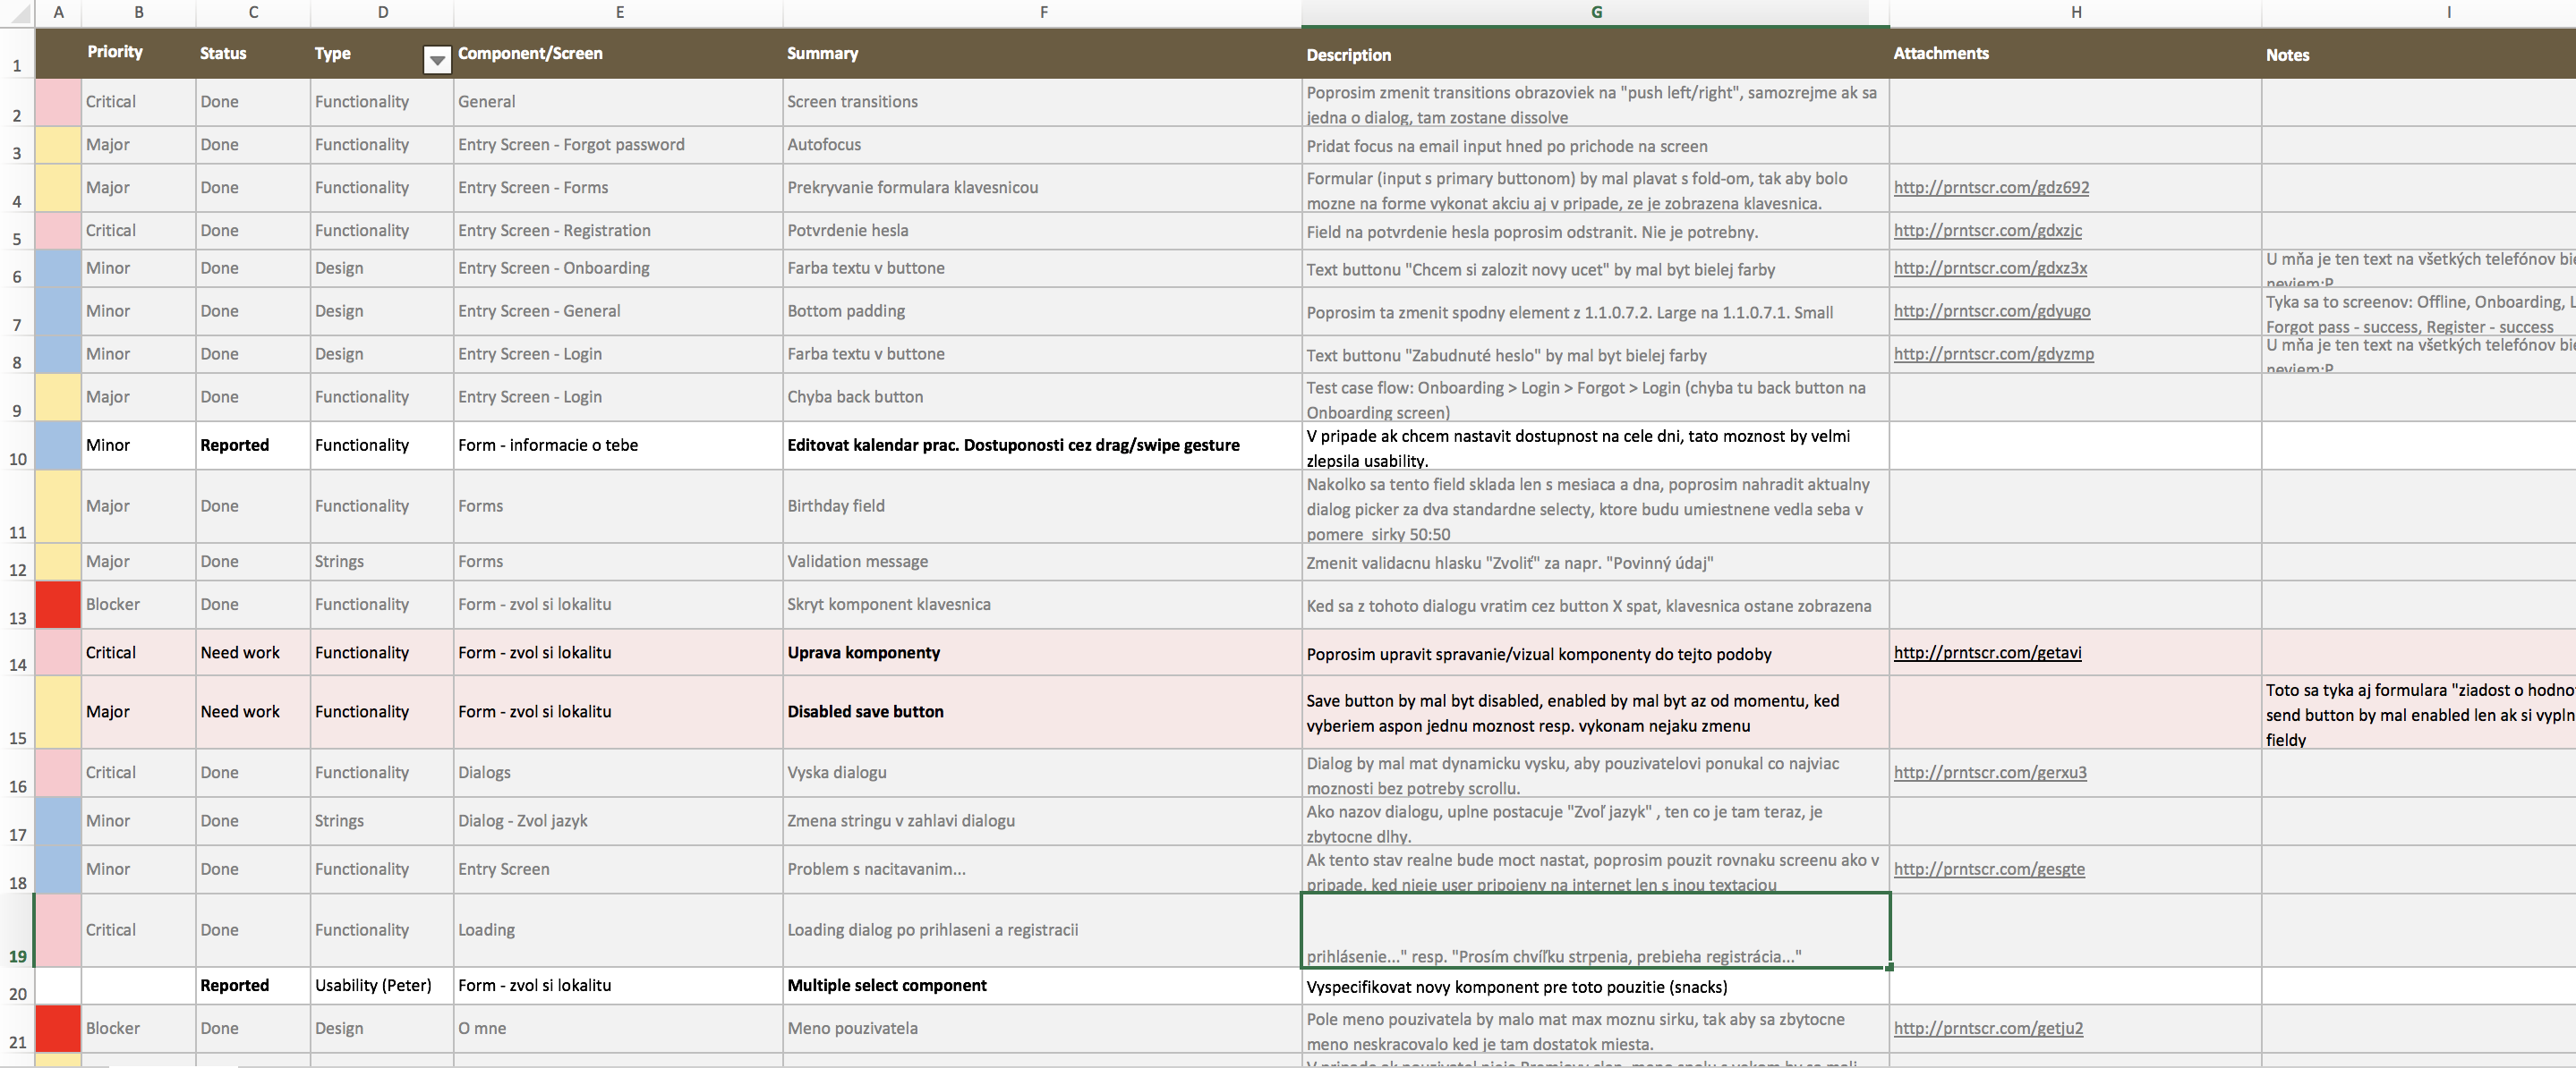The height and width of the screenshot is (1068, 2576).
Task: Select cell 'Form - informacie o tebe'
Action: (x=618, y=445)
